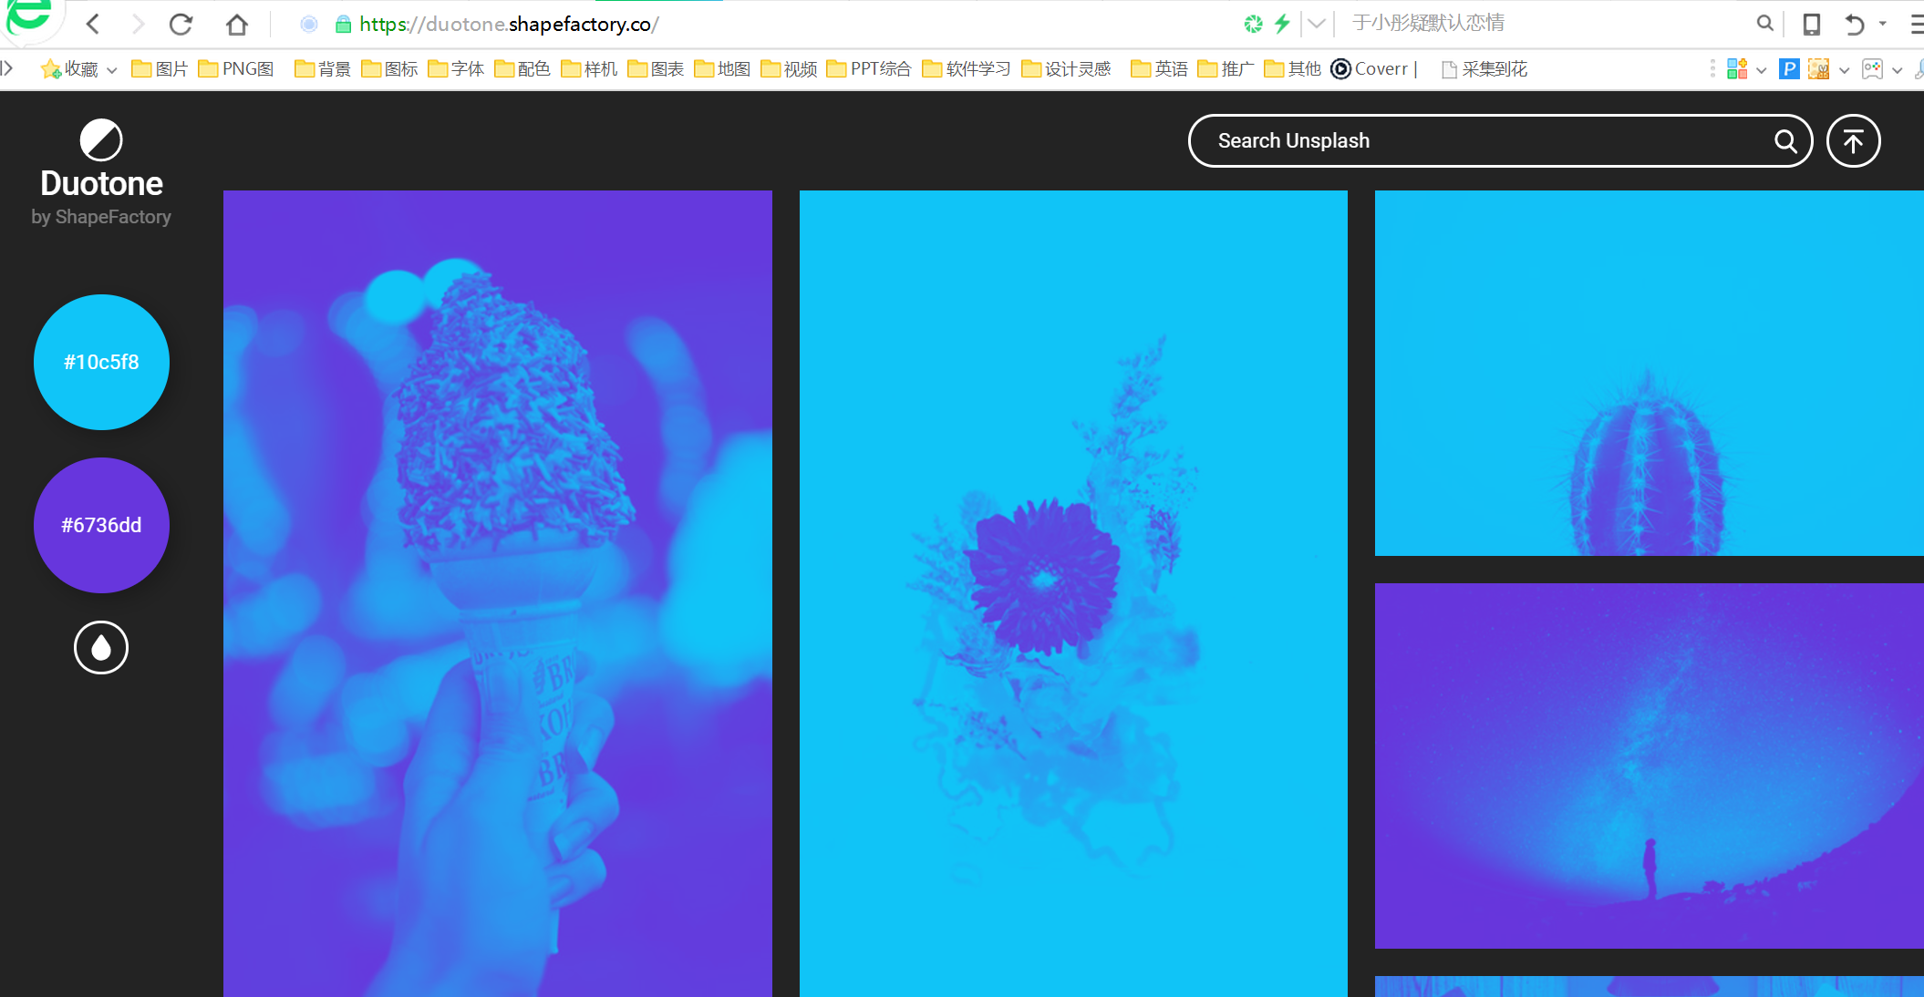Click the browser back arrow
This screenshot has height=997, width=1924.
tap(93, 25)
